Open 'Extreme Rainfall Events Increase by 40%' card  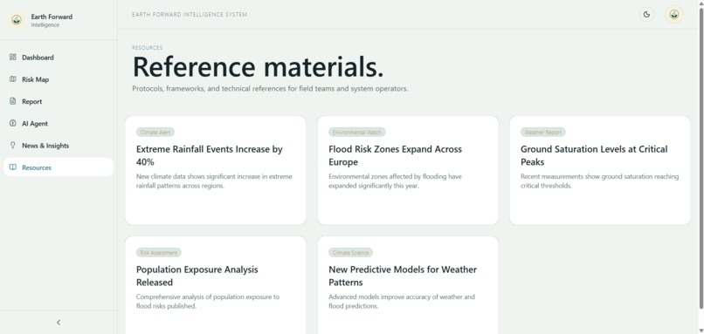216,170
